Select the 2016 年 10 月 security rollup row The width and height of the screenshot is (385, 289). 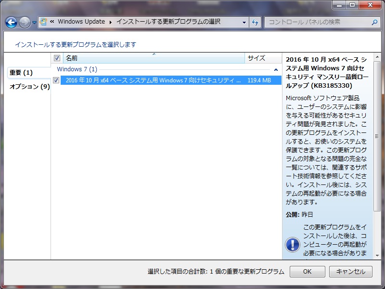[171, 80]
